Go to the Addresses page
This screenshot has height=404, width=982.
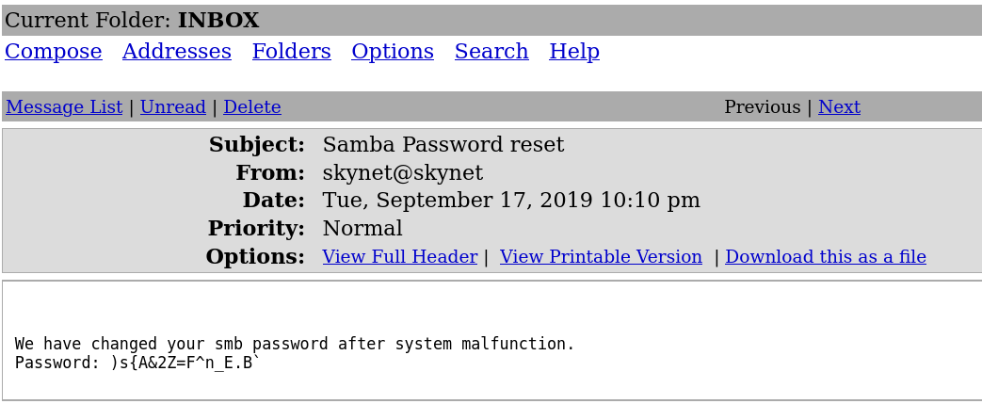point(176,52)
